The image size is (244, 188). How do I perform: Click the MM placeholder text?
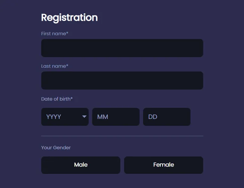pos(102,117)
